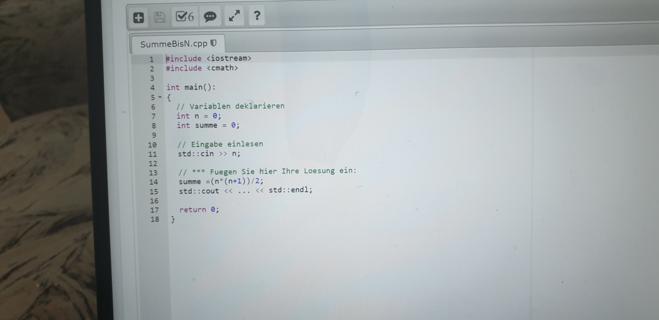659x320 pixels.
Task: Click on 'int summe = 0;' line
Action: pos(208,125)
